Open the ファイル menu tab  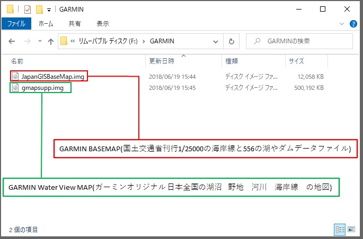coord(16,24)
